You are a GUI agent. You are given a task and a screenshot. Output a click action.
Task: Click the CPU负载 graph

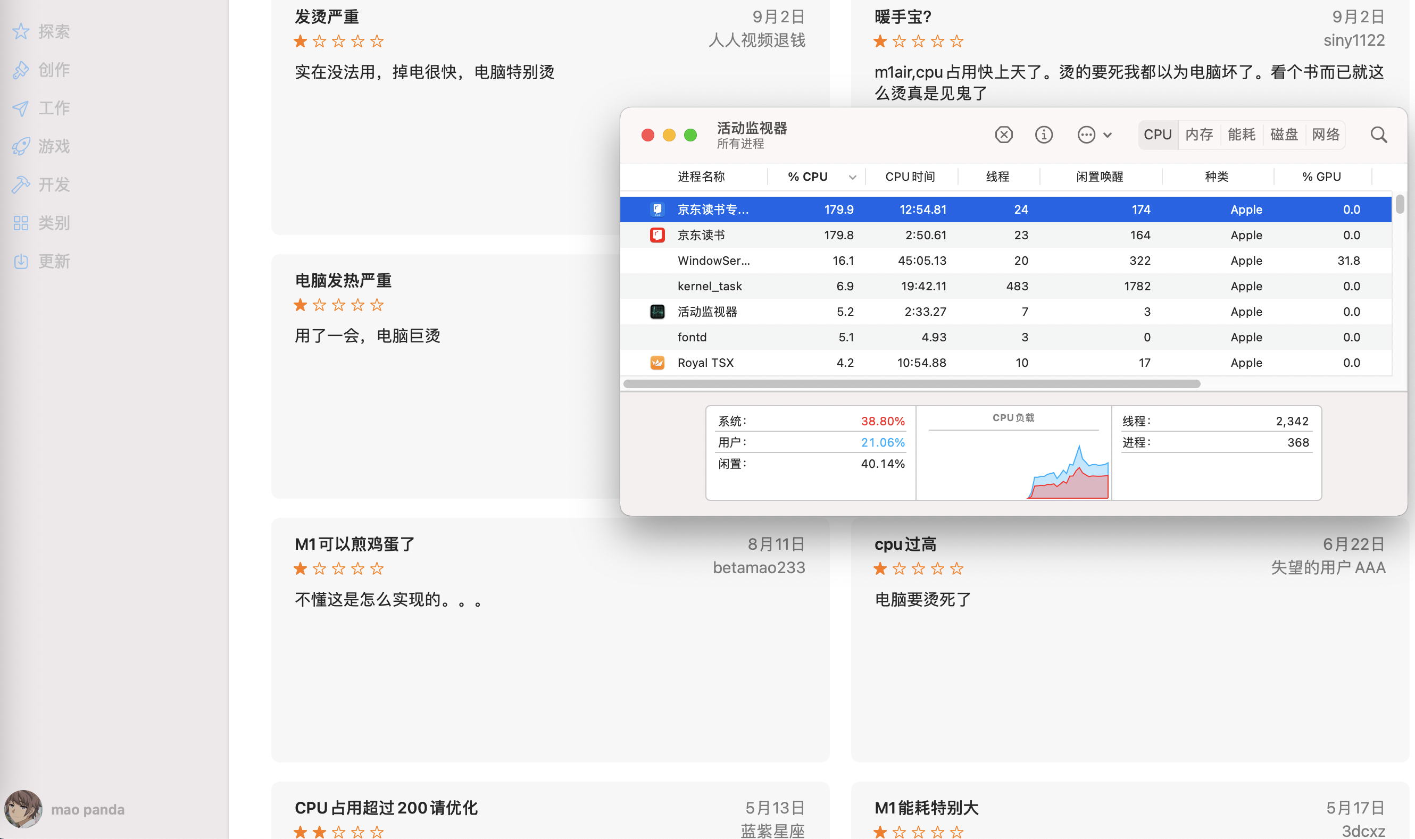[1013, 454]
